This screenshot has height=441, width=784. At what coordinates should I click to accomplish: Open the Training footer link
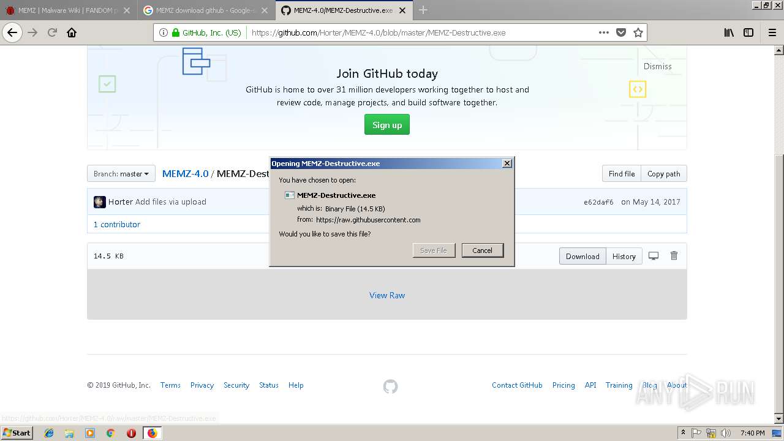tap(619, 385)
